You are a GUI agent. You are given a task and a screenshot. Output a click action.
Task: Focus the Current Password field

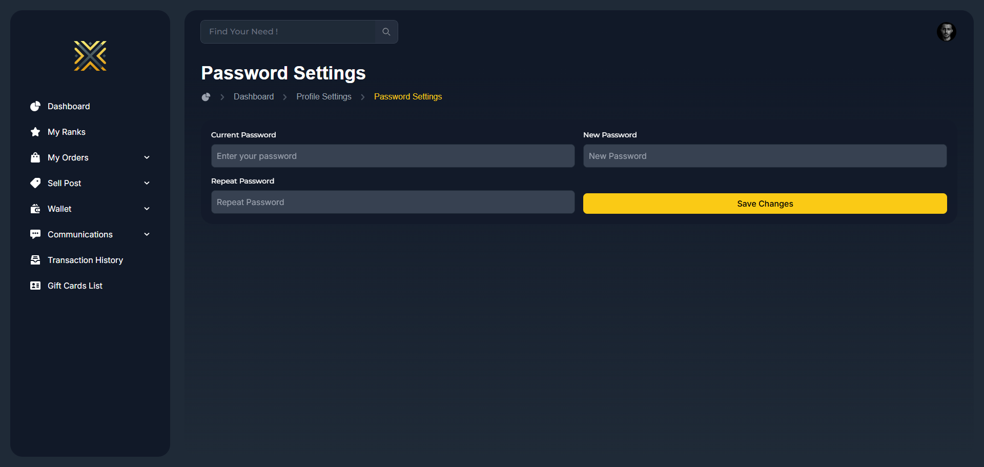click(393, 156)
